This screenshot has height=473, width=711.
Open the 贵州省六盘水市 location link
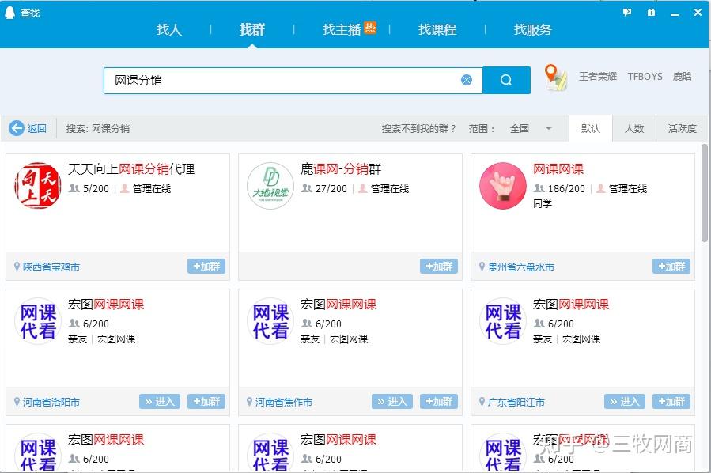(x=521, y=267)
